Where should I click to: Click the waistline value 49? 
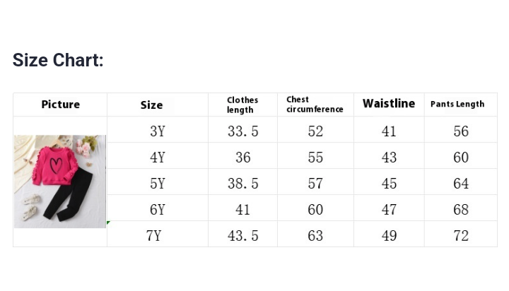click(x=389, y=236)
